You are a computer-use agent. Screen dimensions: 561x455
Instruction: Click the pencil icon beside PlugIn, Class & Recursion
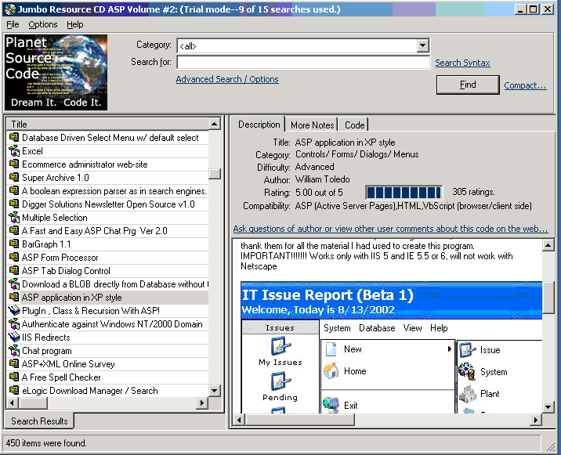pos(14,310)
